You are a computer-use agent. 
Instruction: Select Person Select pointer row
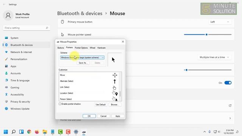(x=89, y=99)
